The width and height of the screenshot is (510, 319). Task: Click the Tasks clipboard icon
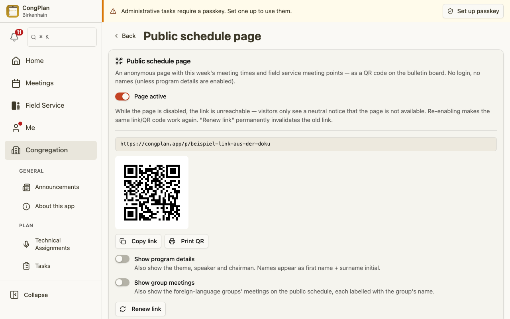pos(26,266)
